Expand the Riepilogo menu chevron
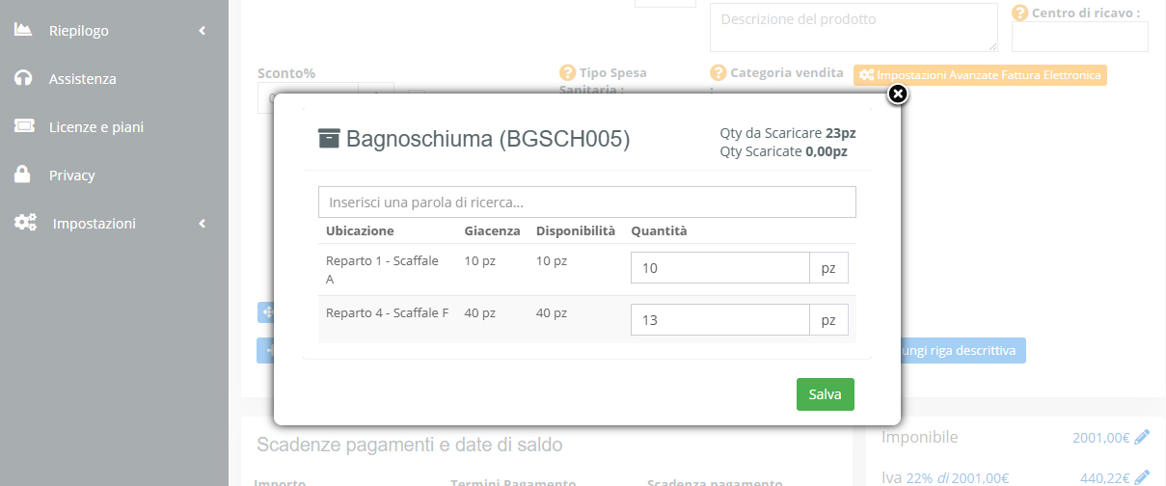Screen dimensions: 1166x486 [203, 31]
